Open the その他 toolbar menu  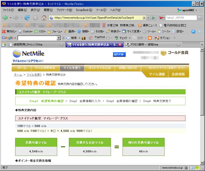98,31
